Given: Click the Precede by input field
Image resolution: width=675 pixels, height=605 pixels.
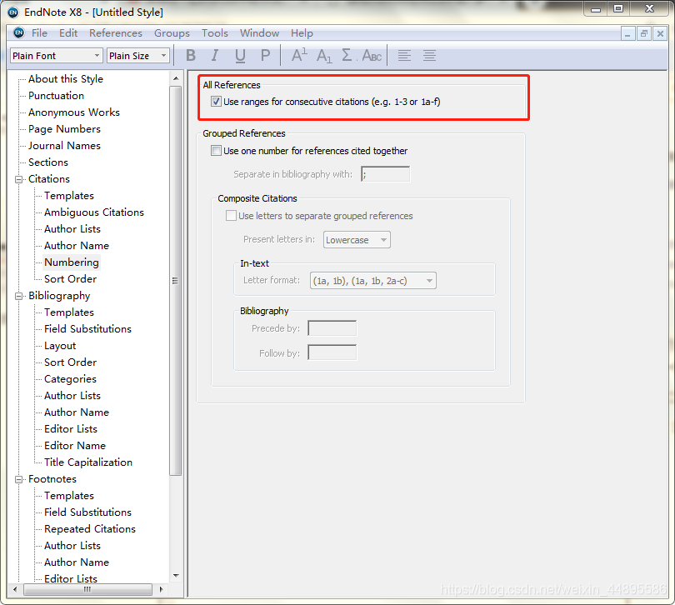Looking at the screenshot, I should (332, 328).
